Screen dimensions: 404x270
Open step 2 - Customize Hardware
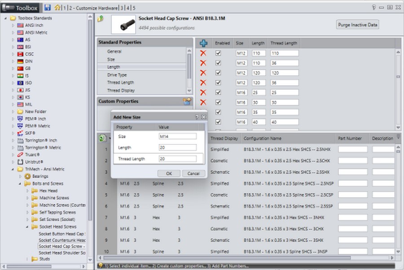click(93, 8)
